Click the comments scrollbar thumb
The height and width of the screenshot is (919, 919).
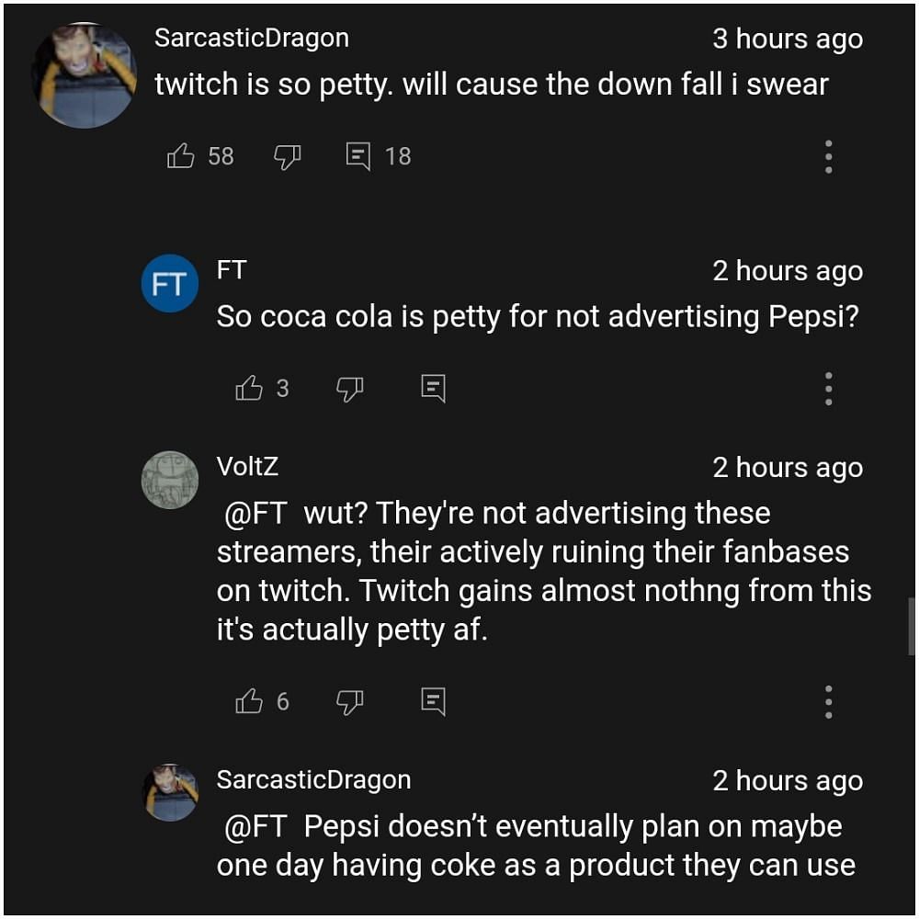tap(911, 626)
